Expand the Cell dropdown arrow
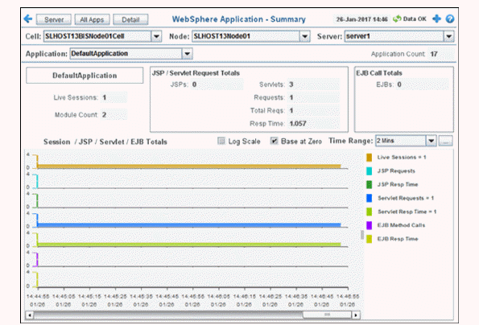The image size is (479, 325). point(156,36)
